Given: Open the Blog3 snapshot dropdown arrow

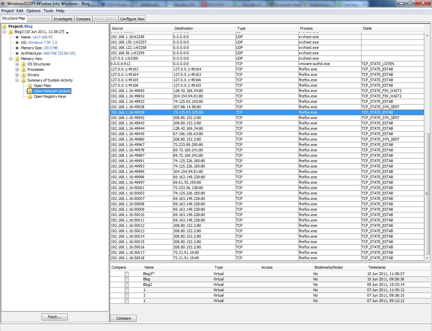Looking at the screenshot, I should point(67,33).
